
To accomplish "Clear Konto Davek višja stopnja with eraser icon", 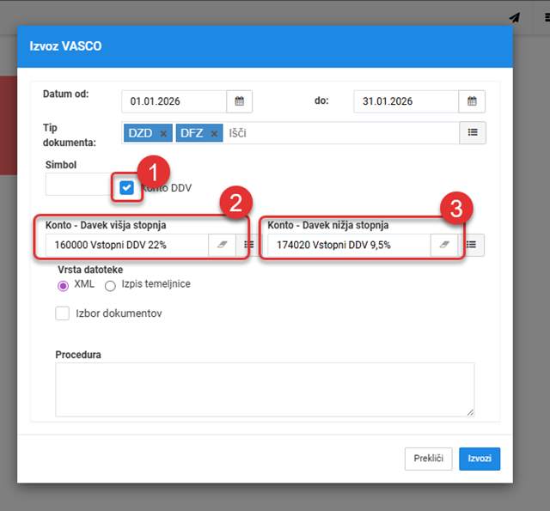I will 222,245.
